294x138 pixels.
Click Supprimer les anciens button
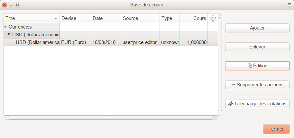pos(257,85)
